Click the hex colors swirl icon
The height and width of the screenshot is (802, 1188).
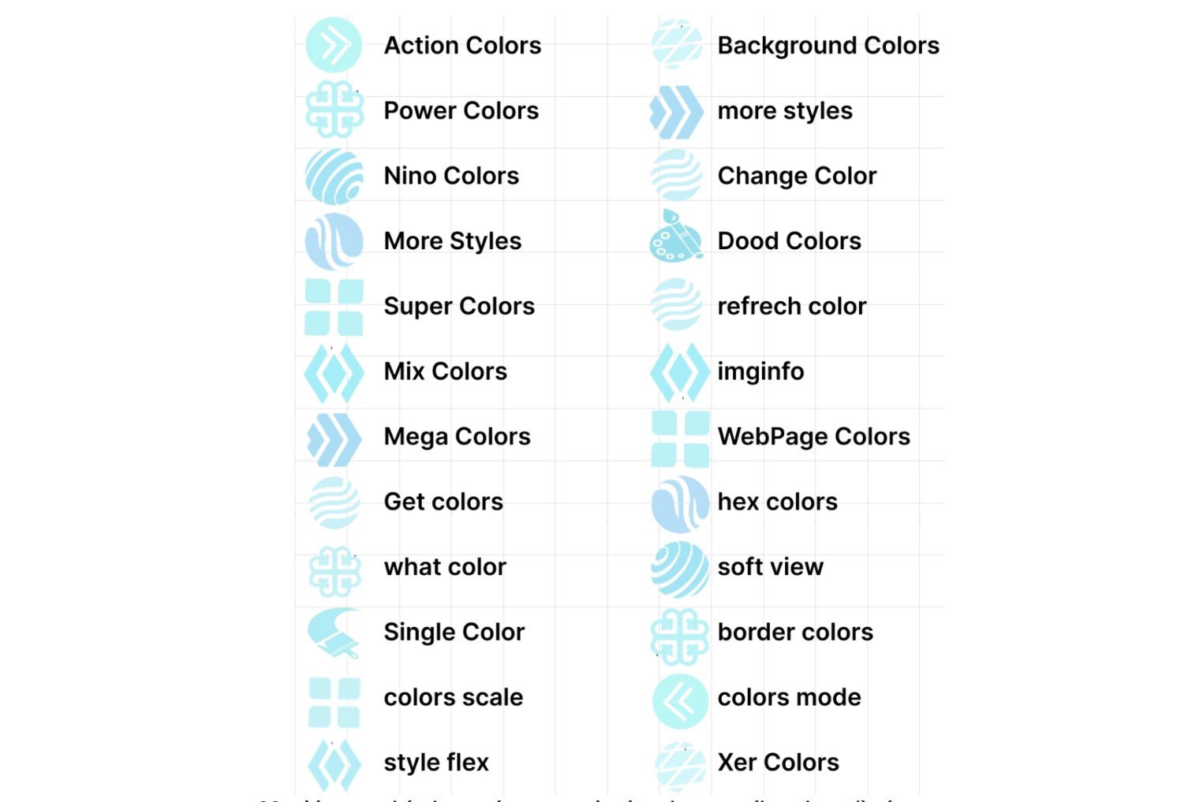(x=679, y=504)
